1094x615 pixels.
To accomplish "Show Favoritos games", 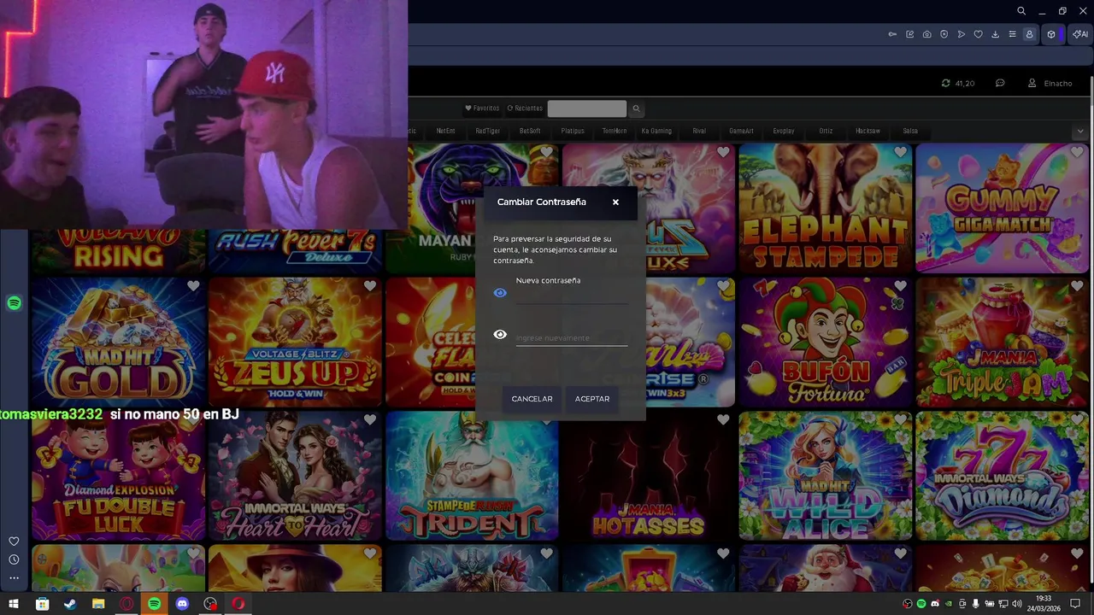I will click(482, 108).
